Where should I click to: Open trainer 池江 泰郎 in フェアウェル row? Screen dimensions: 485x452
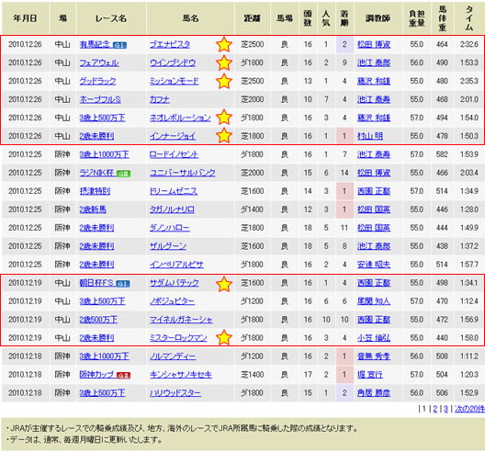coord(374,62)
